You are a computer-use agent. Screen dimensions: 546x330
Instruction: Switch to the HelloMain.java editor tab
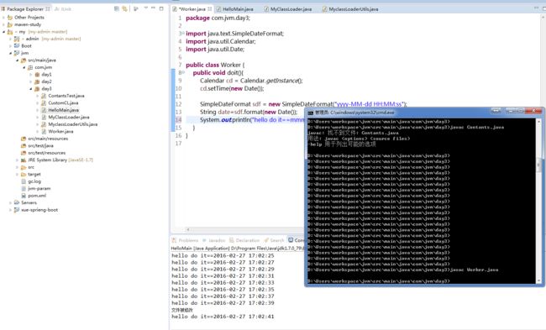(x=234, y=9)
